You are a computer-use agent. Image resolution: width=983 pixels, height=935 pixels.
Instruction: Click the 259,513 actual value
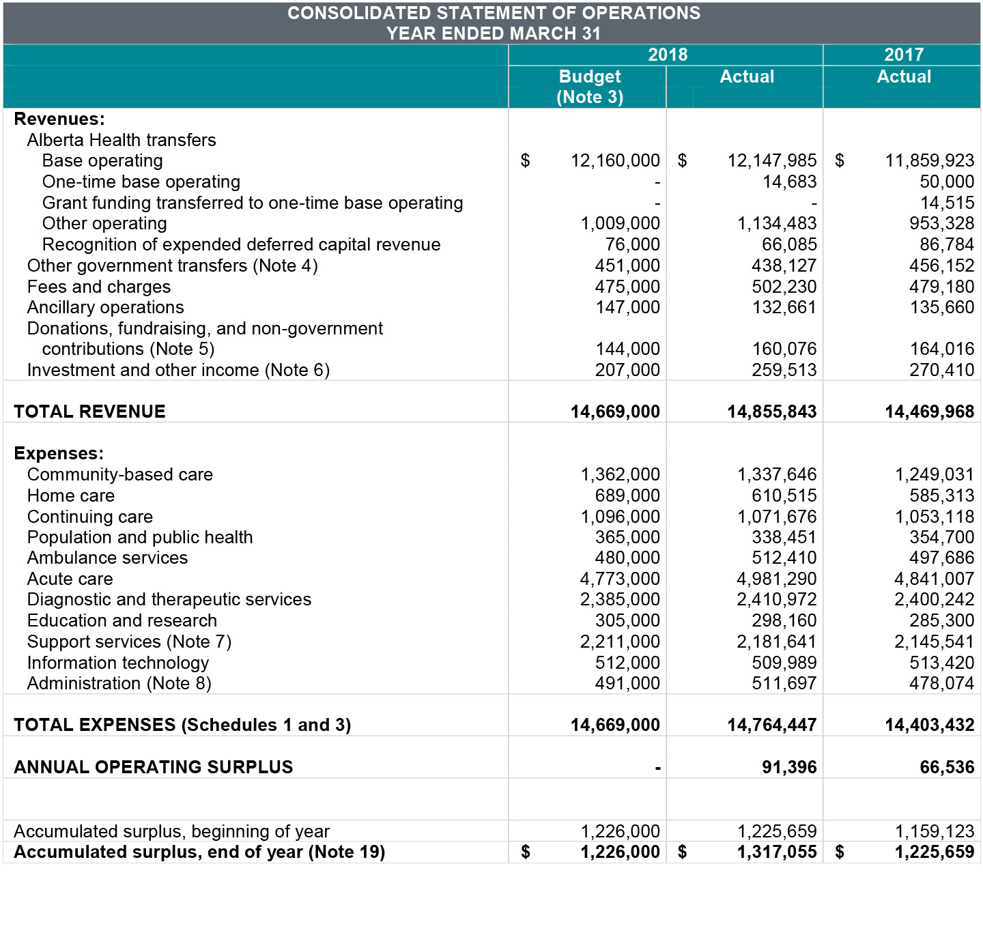[x=784, y=371]
